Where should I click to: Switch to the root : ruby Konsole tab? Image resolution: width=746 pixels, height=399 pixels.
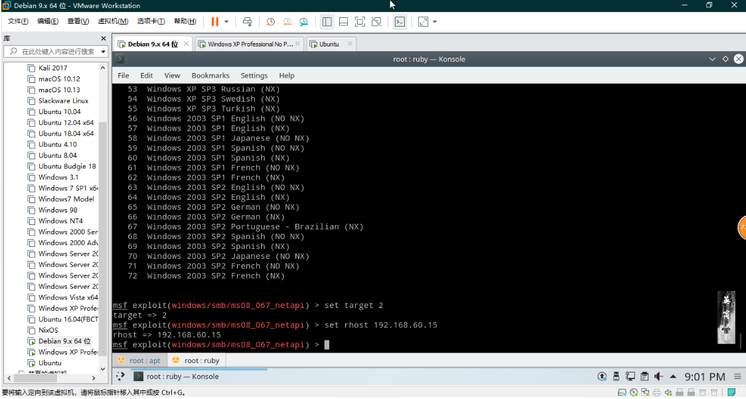[x=196, y=360]
